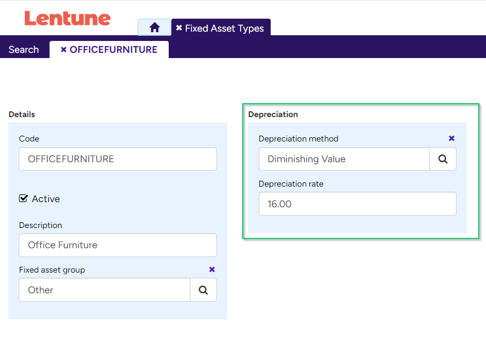Switch to the Search tab
Screen dimensions: 486x341
pos(24,50)
